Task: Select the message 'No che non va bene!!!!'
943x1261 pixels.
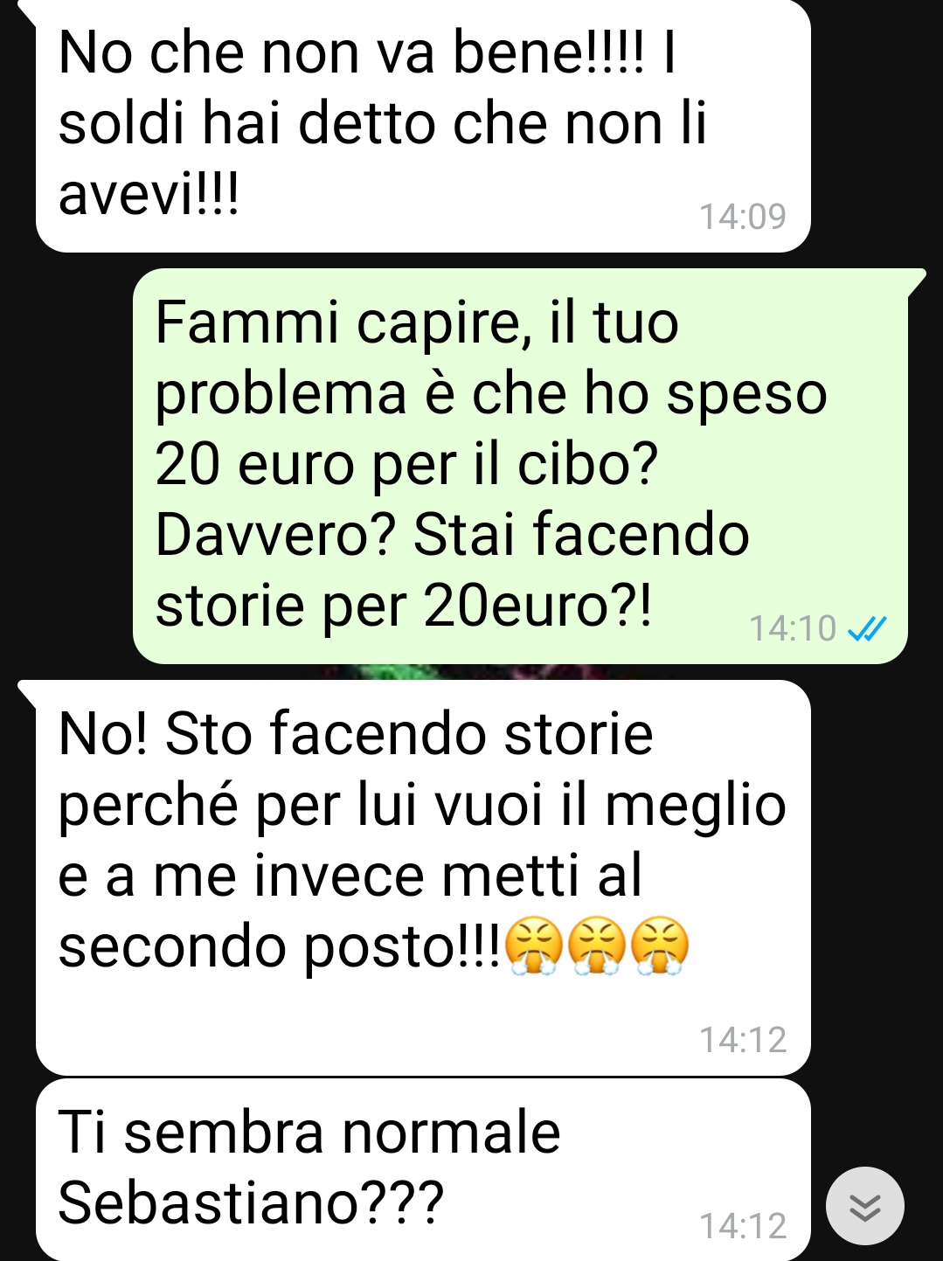Action: (423, 126)
